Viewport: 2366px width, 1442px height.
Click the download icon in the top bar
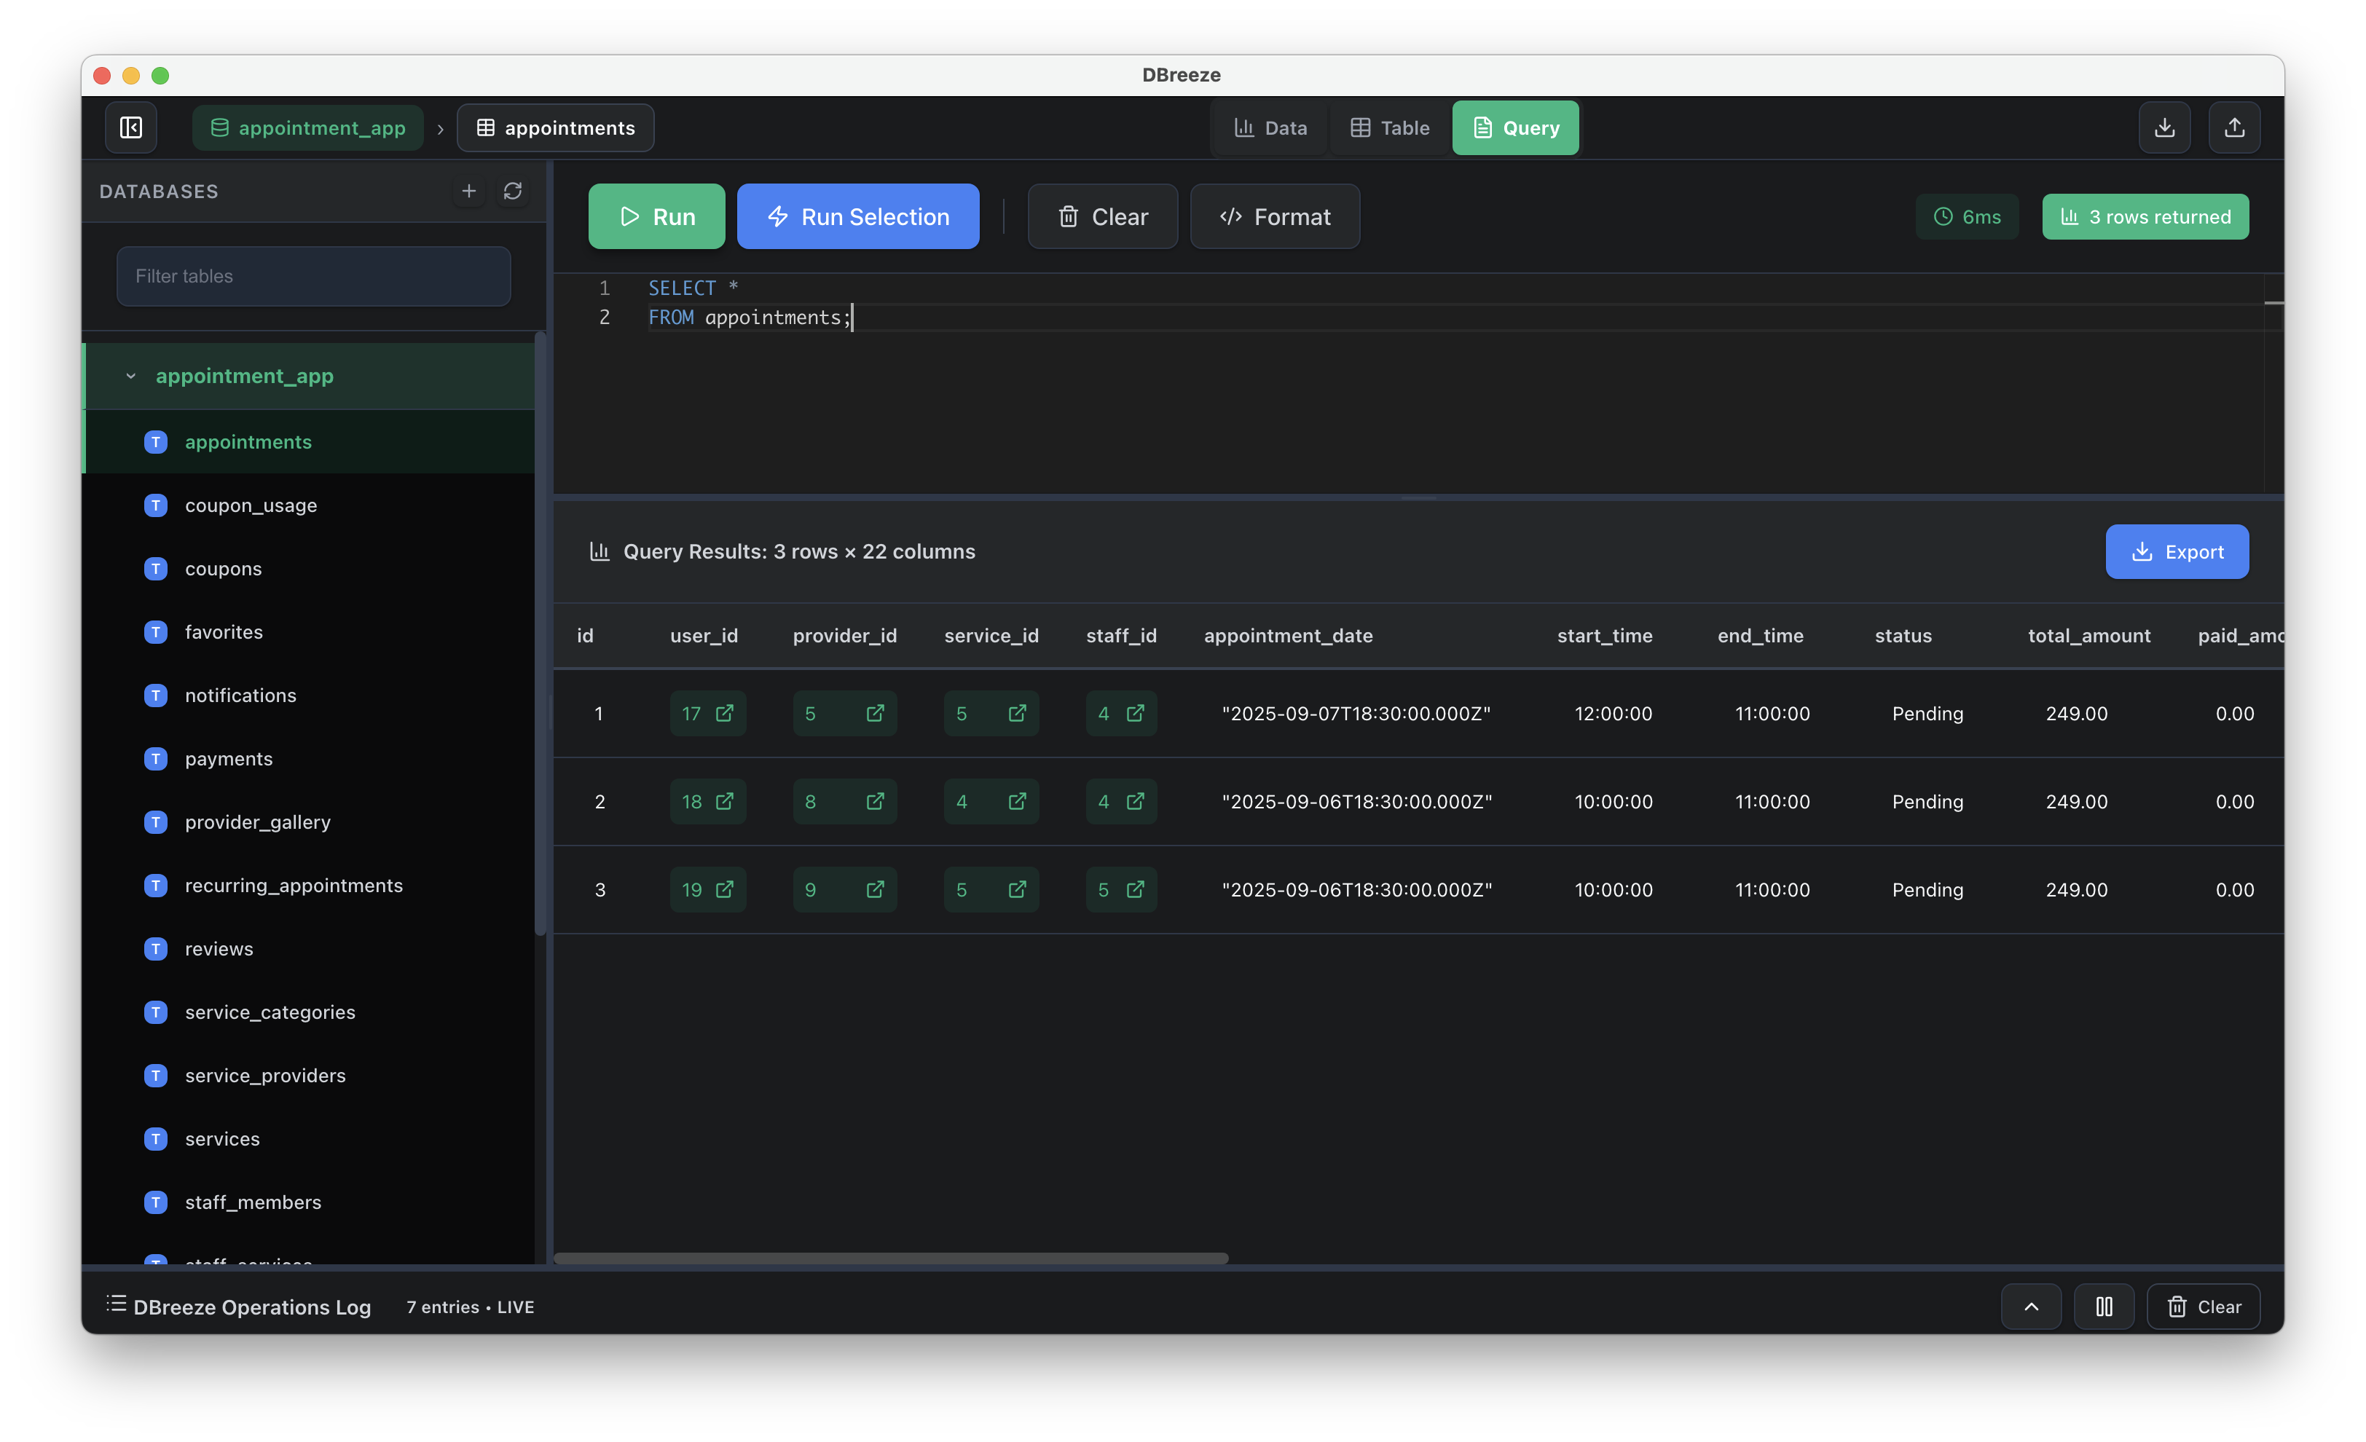[x=2164, y=127]
